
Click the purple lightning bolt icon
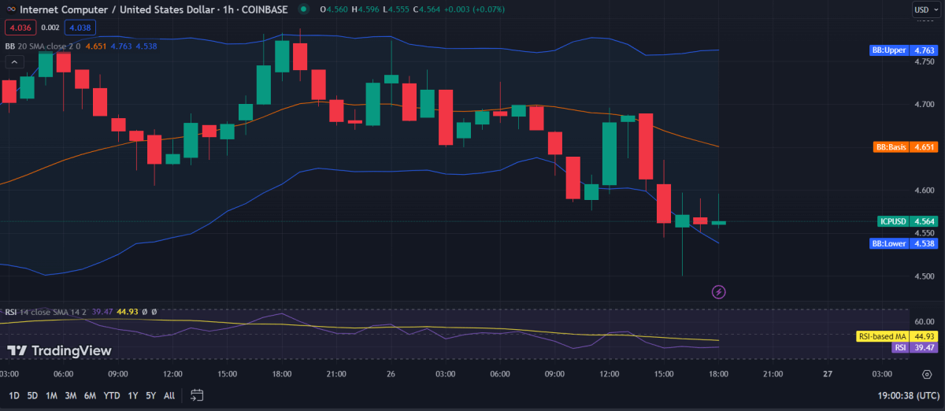click(718, 292)
